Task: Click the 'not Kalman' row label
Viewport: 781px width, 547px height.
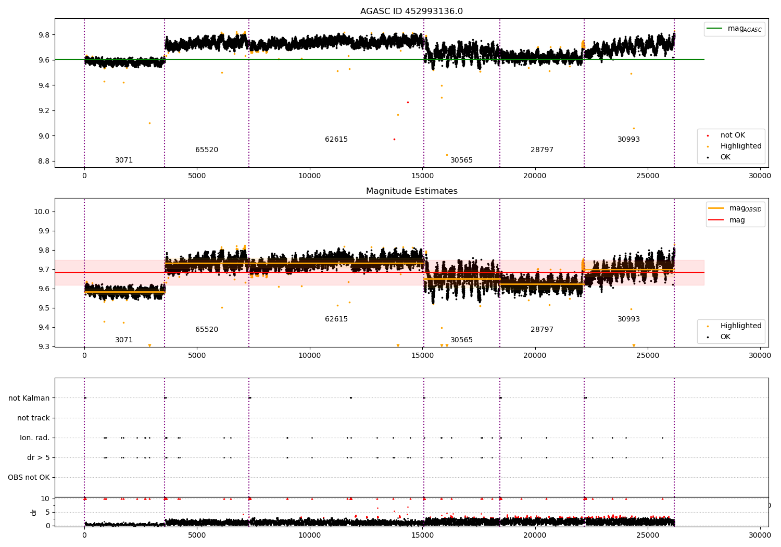Action: (x=29, y=399)
